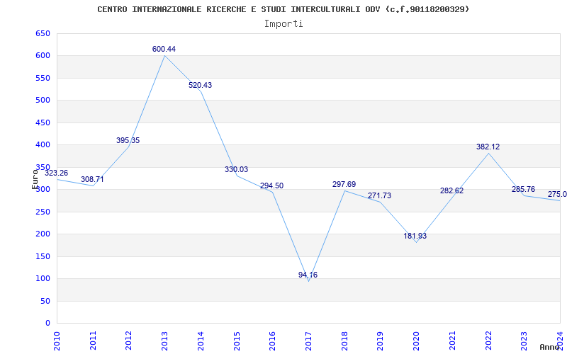Select the 2010 x-axis label

pos(57,341)
